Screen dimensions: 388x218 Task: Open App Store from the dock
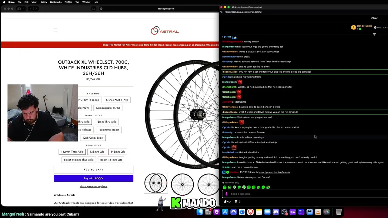pos(225,212)
